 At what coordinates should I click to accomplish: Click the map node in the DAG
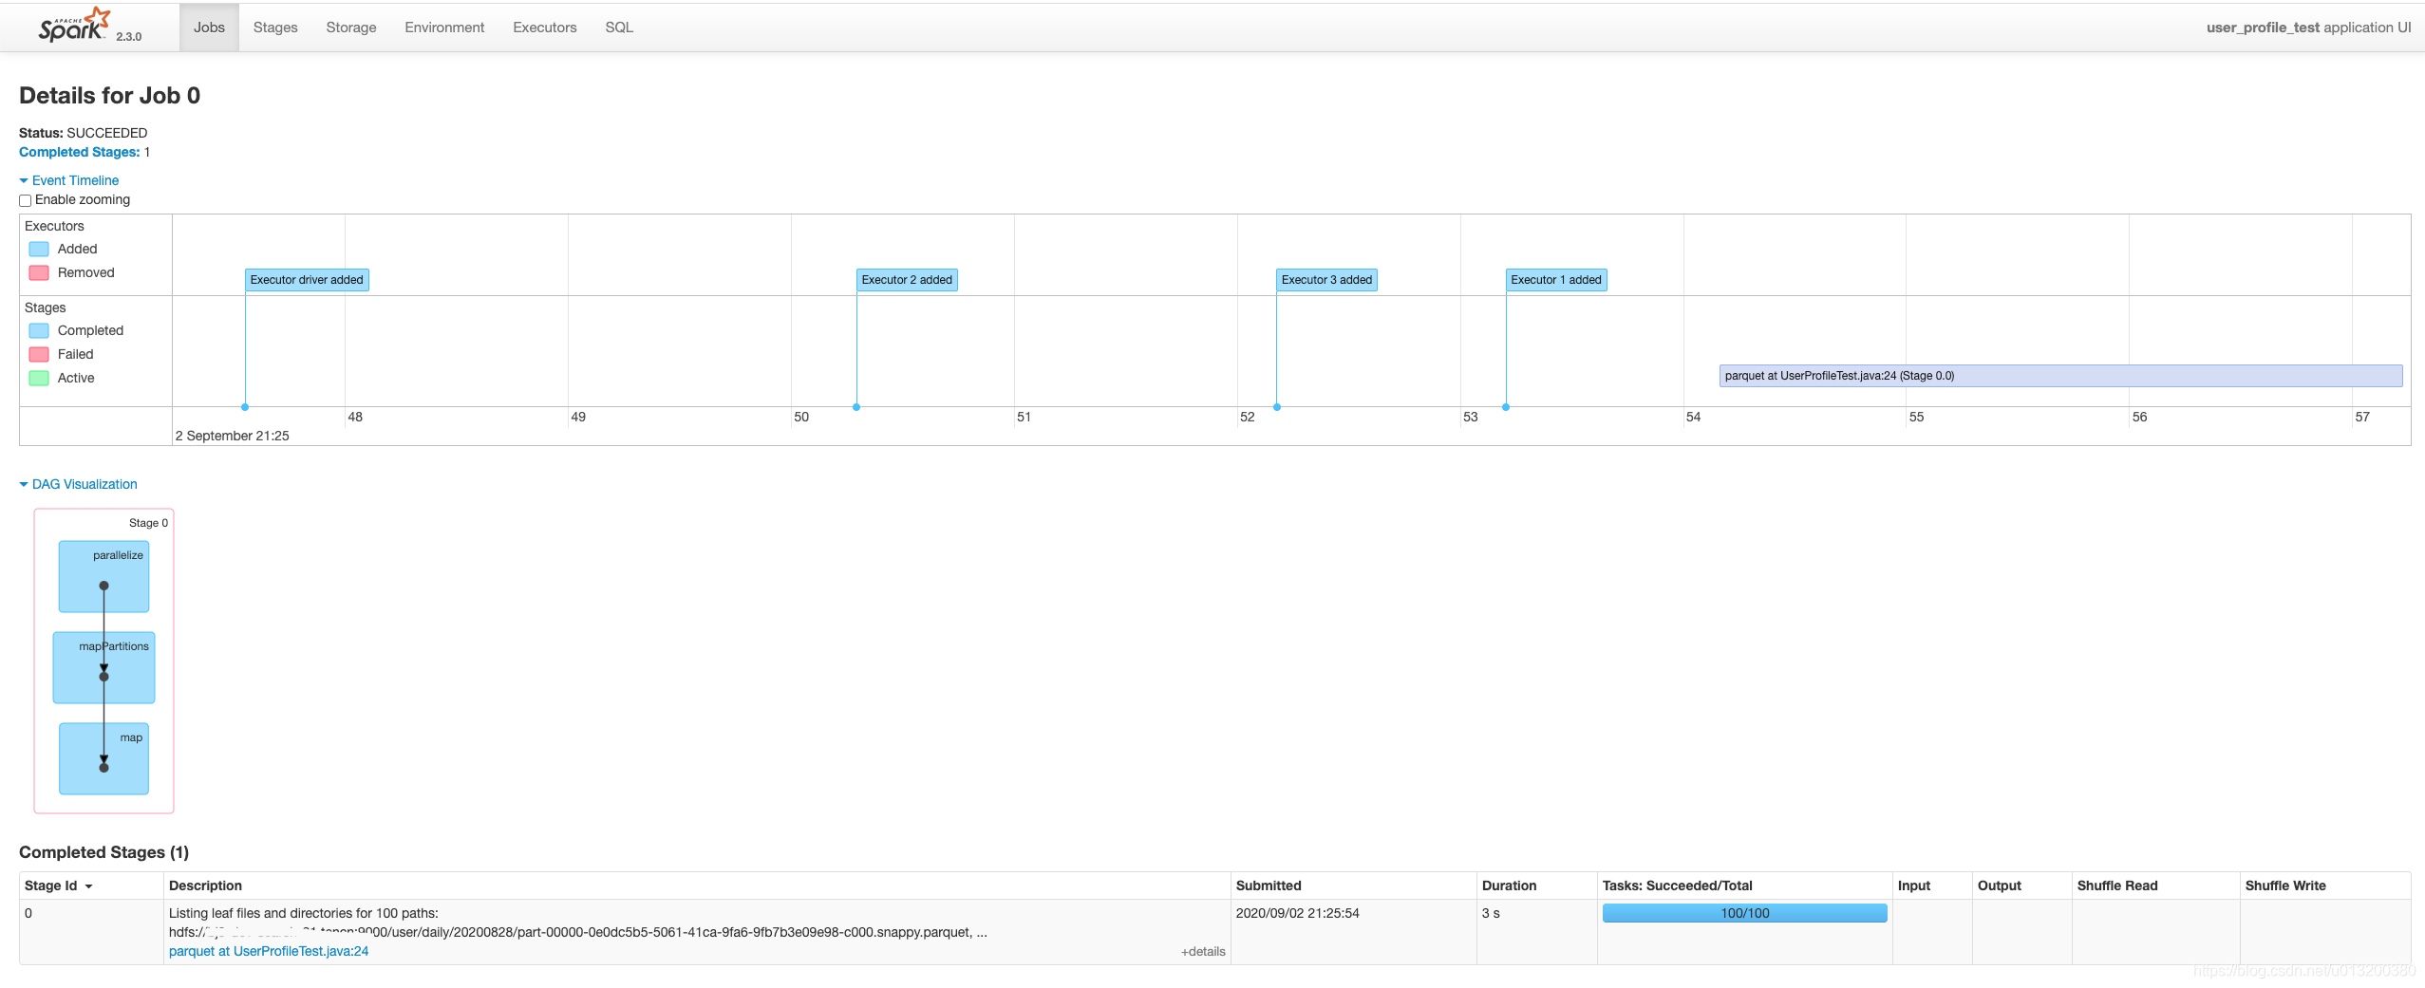tap(104, 759)
